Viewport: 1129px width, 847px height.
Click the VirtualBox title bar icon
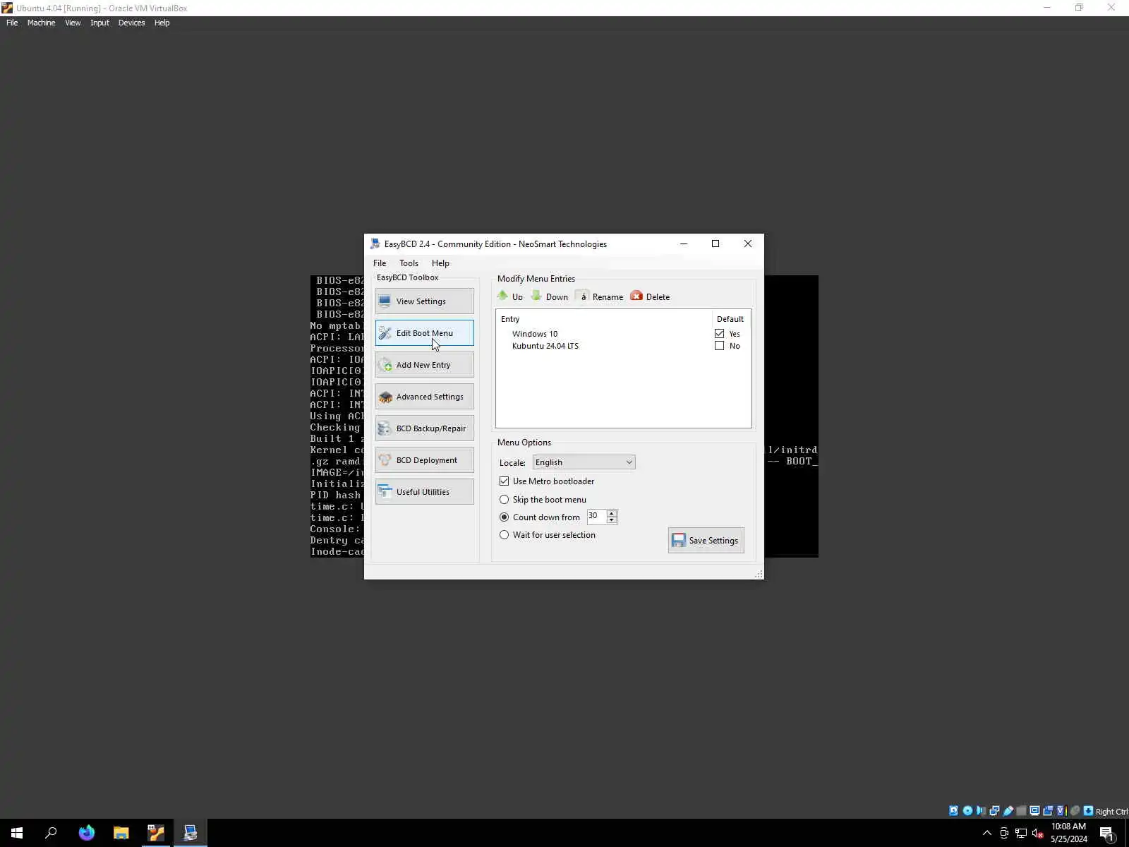7,8
